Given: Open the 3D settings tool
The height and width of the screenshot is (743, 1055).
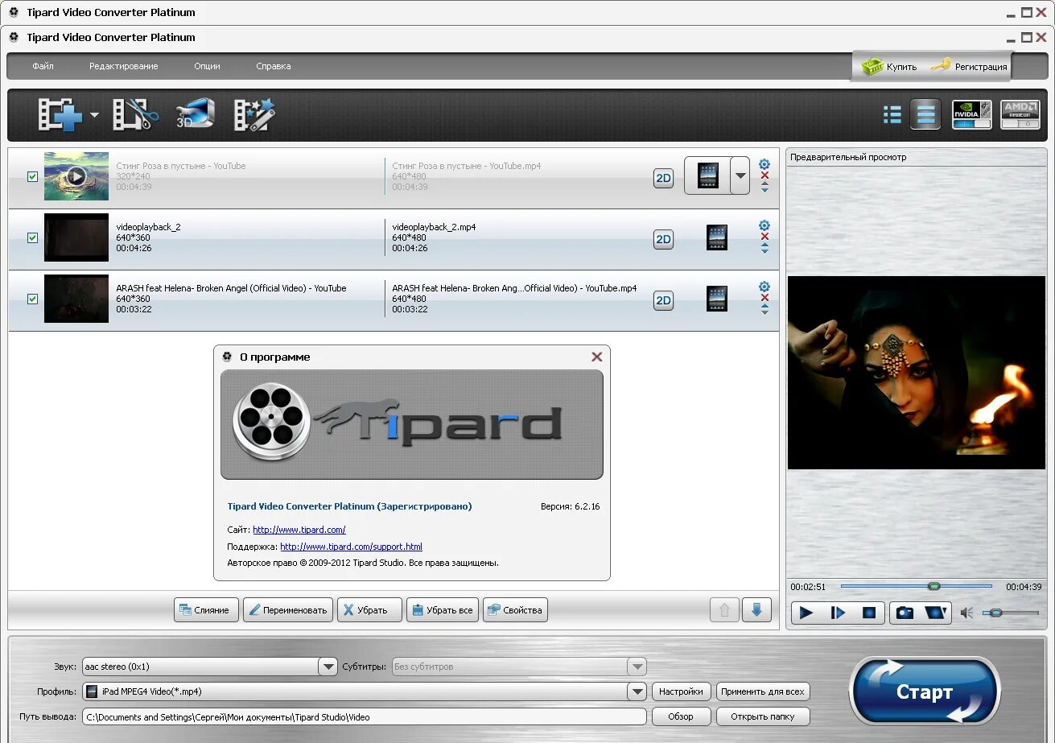Looking at the screenshot, I should [196, 114].
